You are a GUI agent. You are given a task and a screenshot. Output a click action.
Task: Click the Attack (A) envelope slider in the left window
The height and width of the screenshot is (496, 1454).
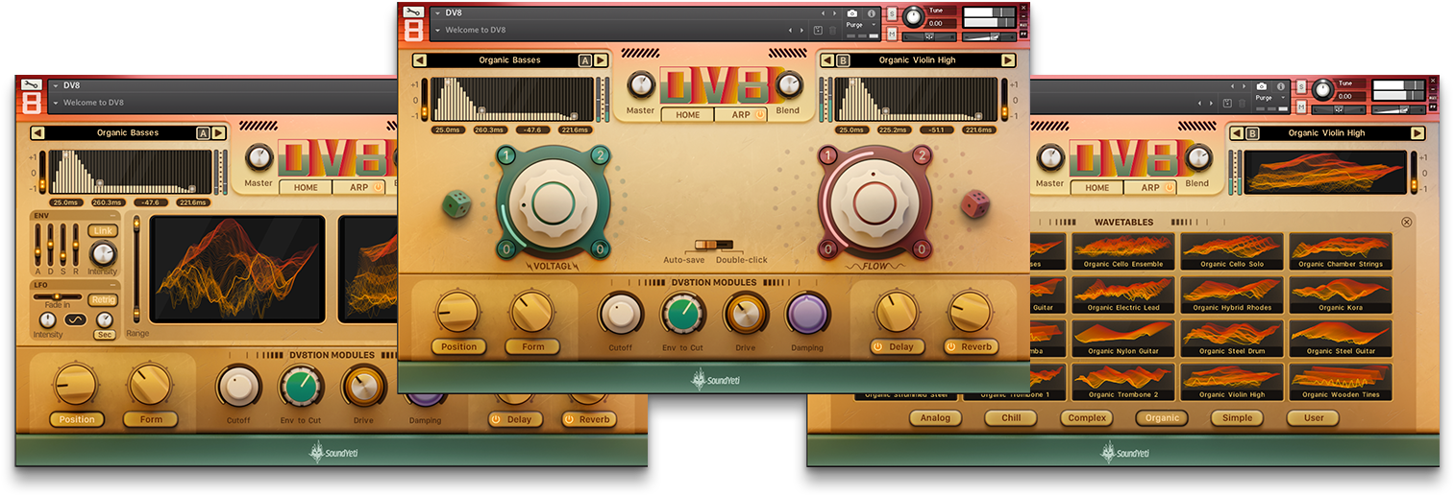38,246
